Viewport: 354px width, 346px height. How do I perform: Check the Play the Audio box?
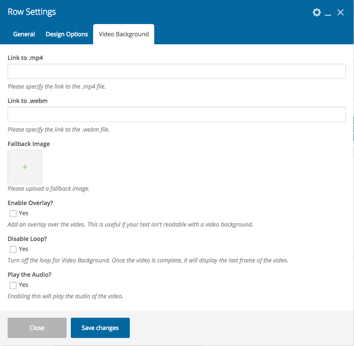coord(13,285)
